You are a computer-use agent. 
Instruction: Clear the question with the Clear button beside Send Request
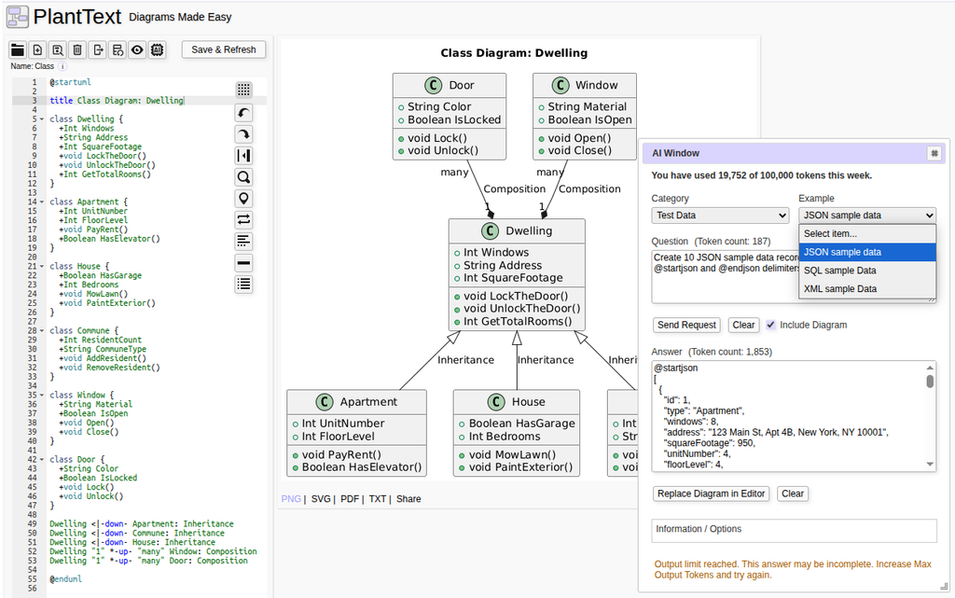coord(743,326)
